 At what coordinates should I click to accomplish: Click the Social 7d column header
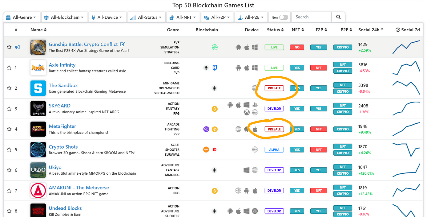coord(408,30)
